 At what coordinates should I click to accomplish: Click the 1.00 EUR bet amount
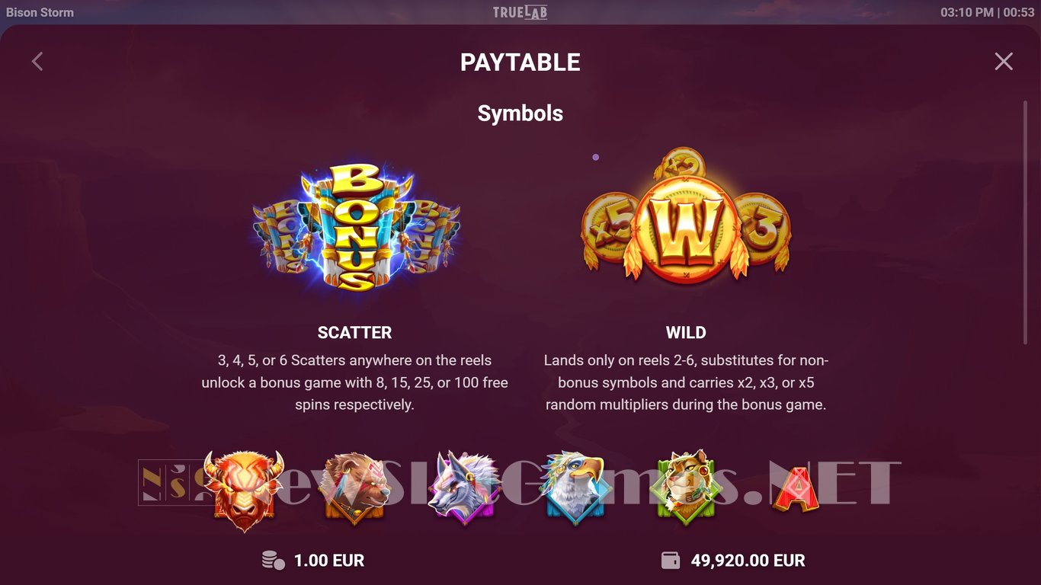coord(329,561)
